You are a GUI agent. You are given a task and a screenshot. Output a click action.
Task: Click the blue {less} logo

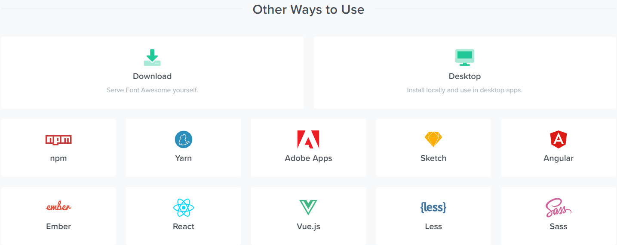click(x=433, y=208)
